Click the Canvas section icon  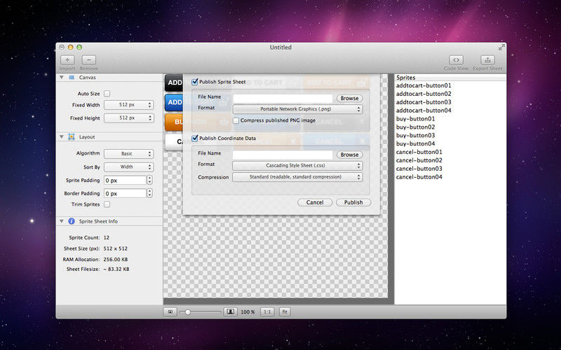72,78
